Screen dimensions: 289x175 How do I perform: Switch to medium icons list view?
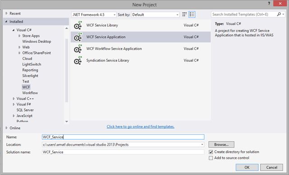(x=192, y=14)
